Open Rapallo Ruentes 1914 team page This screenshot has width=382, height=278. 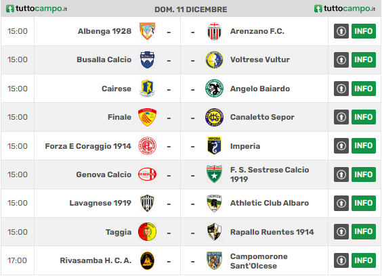point(272,232)
